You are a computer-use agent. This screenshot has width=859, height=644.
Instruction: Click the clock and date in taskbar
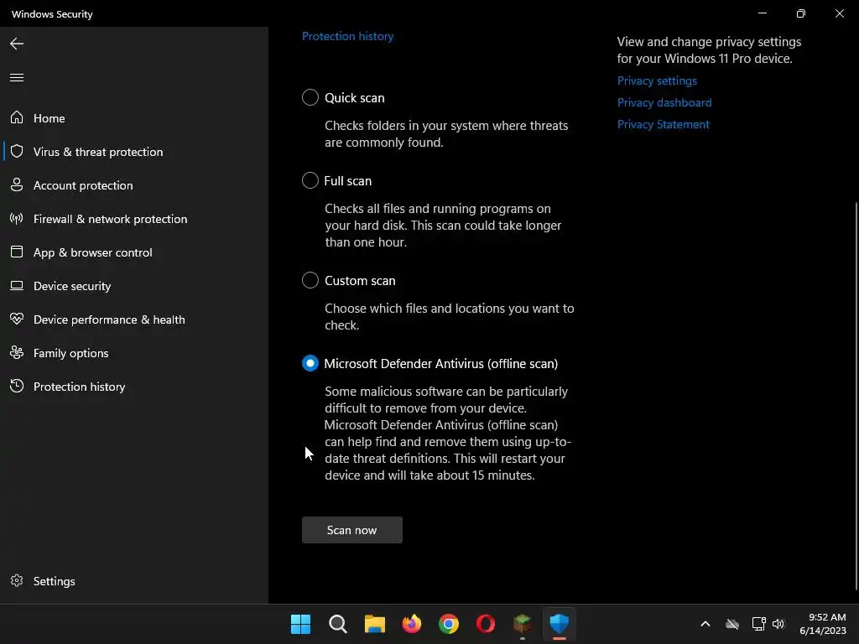click(823, 624)
